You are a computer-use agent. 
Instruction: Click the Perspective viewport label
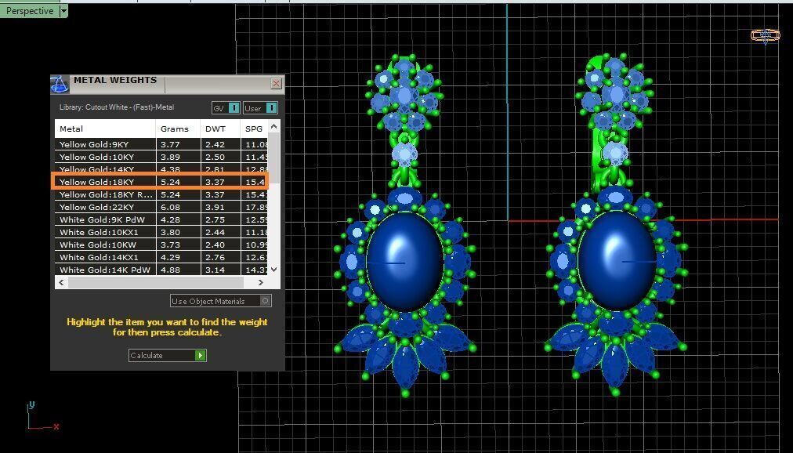tap(30, 11)
